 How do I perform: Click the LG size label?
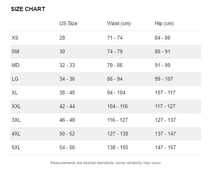coord(15,79)
